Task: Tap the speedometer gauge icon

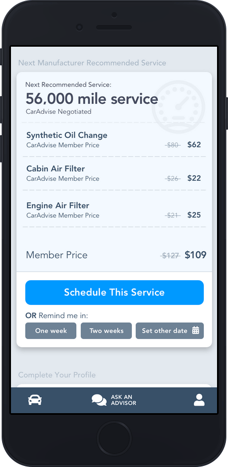Action: pyautogui.click(x=179, y=107)
